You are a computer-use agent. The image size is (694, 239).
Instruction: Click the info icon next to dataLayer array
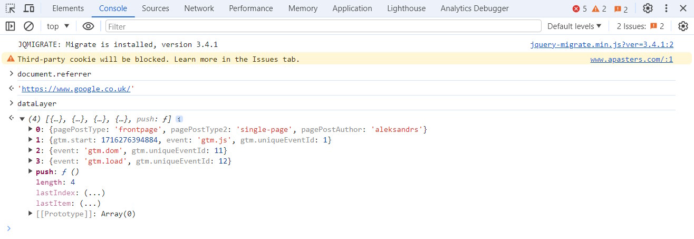[x=179, y=119]
